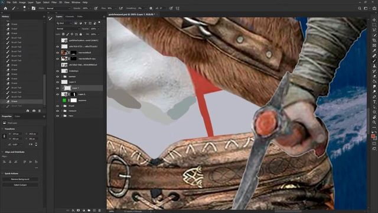Select the Lasso tool
Viewport: 378px width, 213px height.
point(374,30)
